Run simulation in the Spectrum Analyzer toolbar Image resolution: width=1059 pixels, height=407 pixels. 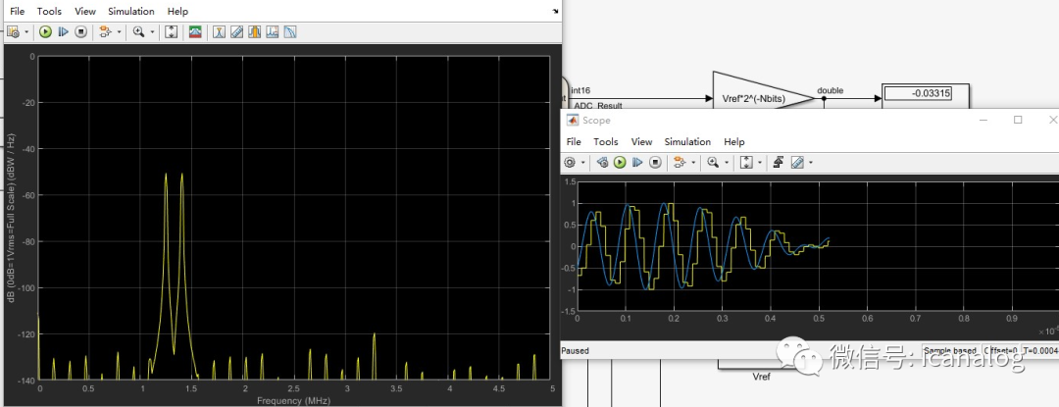click(45, 31)
